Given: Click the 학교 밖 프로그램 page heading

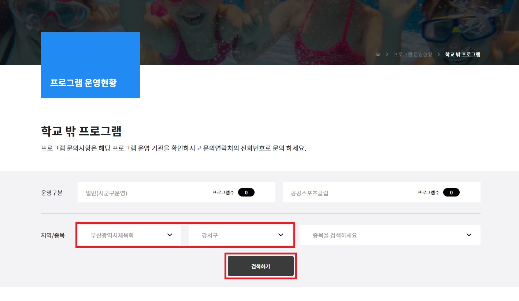Looking at the screenshot, I should (x=81, y=131).
